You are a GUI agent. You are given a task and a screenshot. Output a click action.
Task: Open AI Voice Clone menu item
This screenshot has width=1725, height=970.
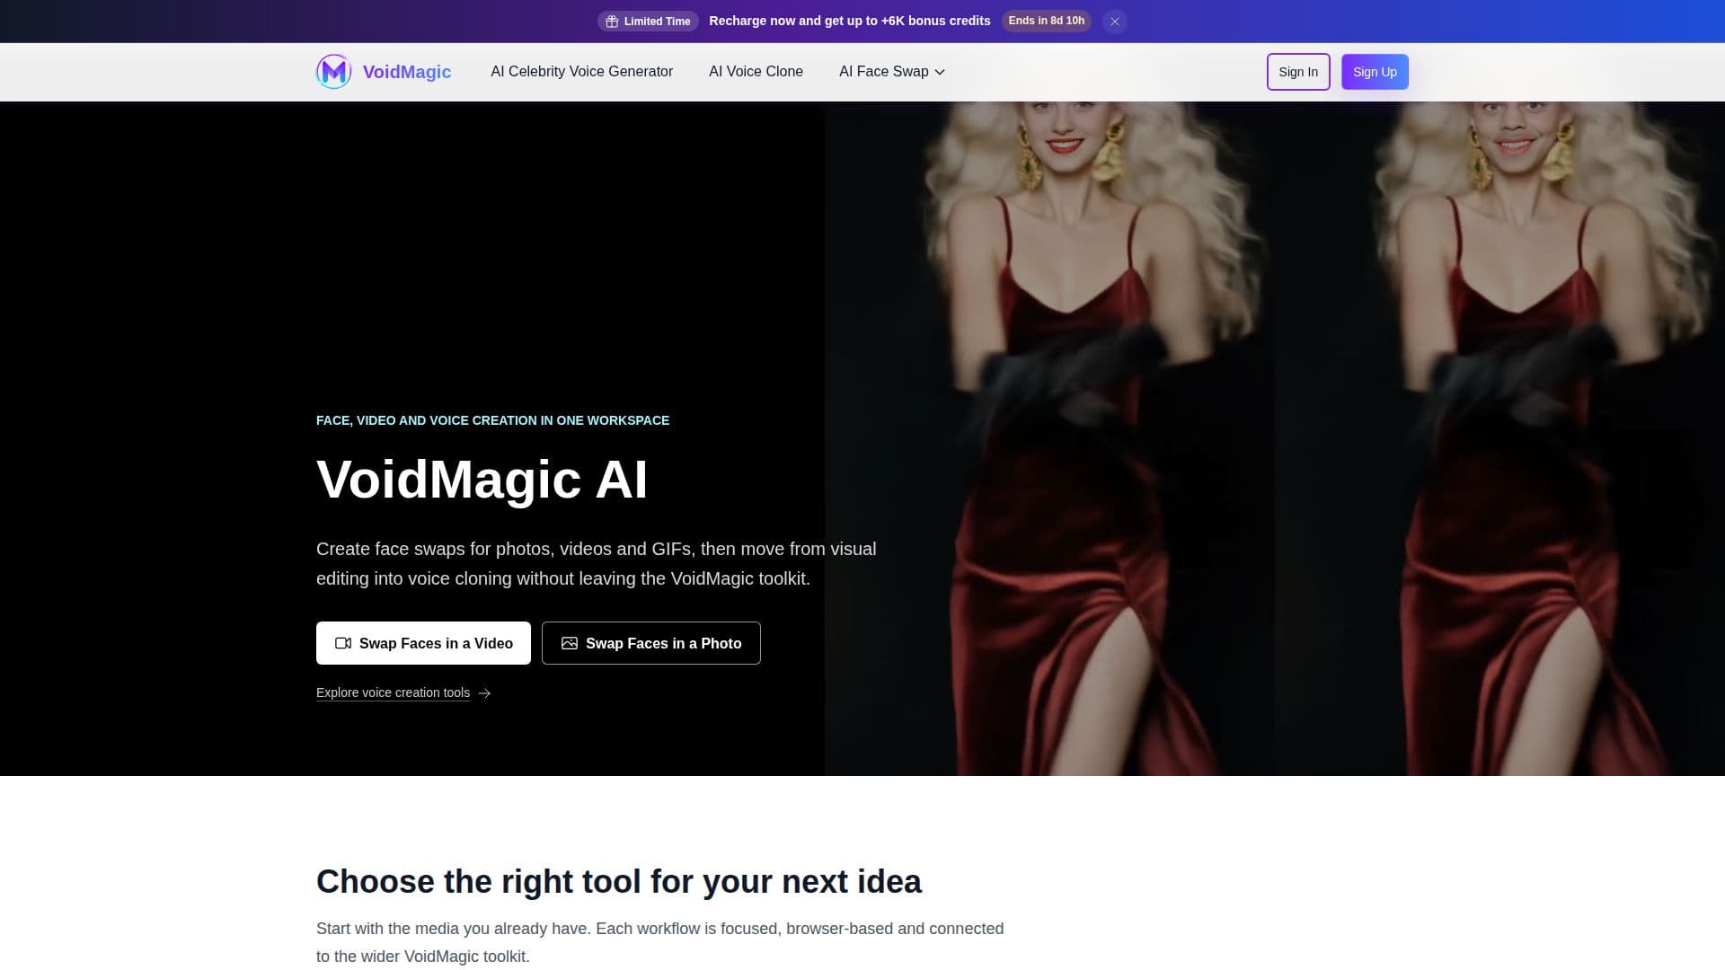click(x=756, y=72)
